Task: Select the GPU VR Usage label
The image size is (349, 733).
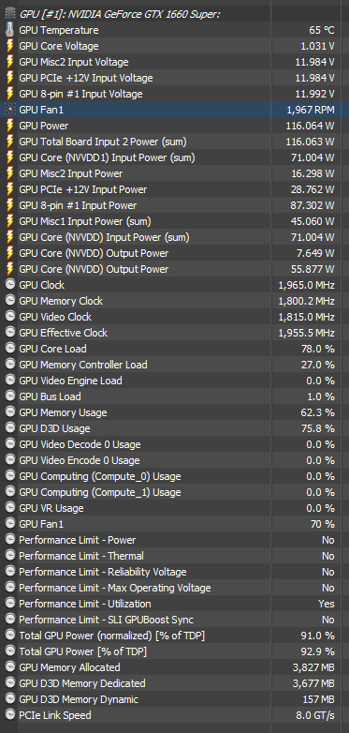Action: click(51, 508)
